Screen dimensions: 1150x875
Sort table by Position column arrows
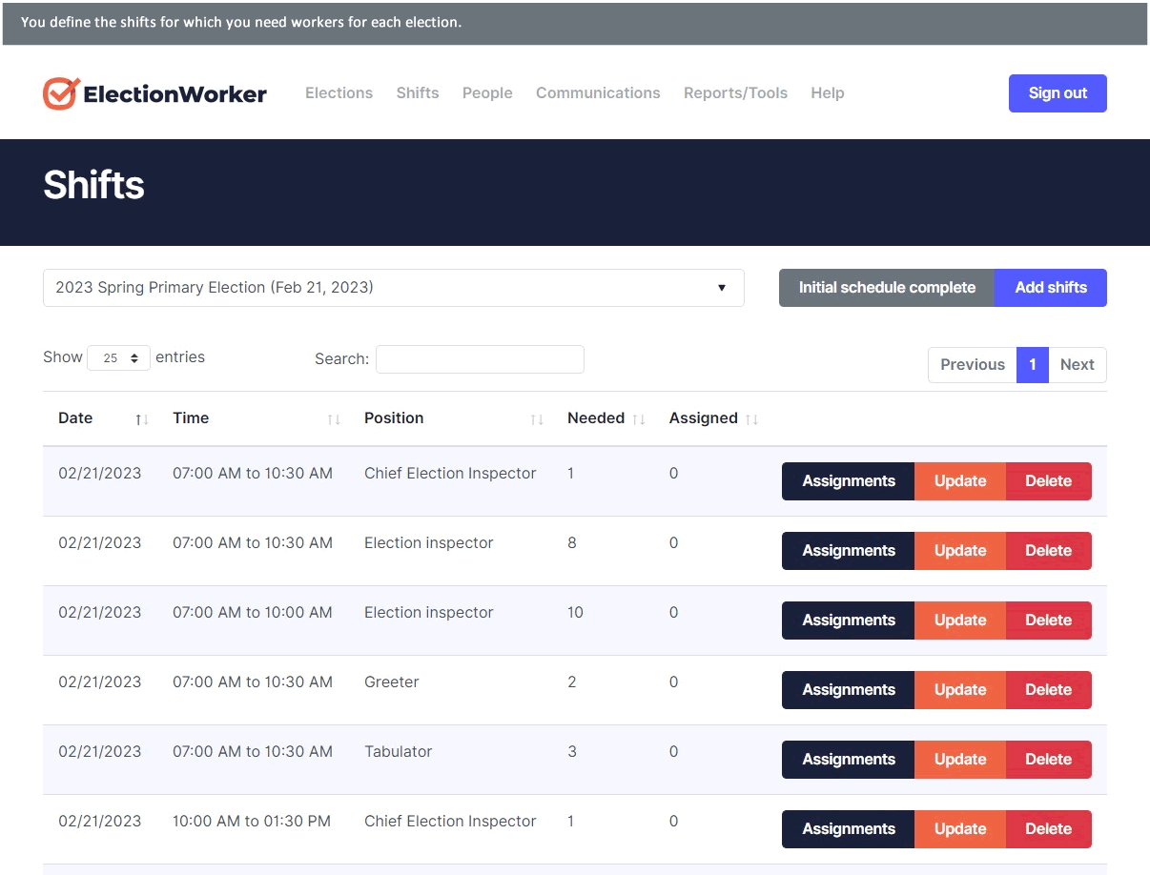(537, 419)
